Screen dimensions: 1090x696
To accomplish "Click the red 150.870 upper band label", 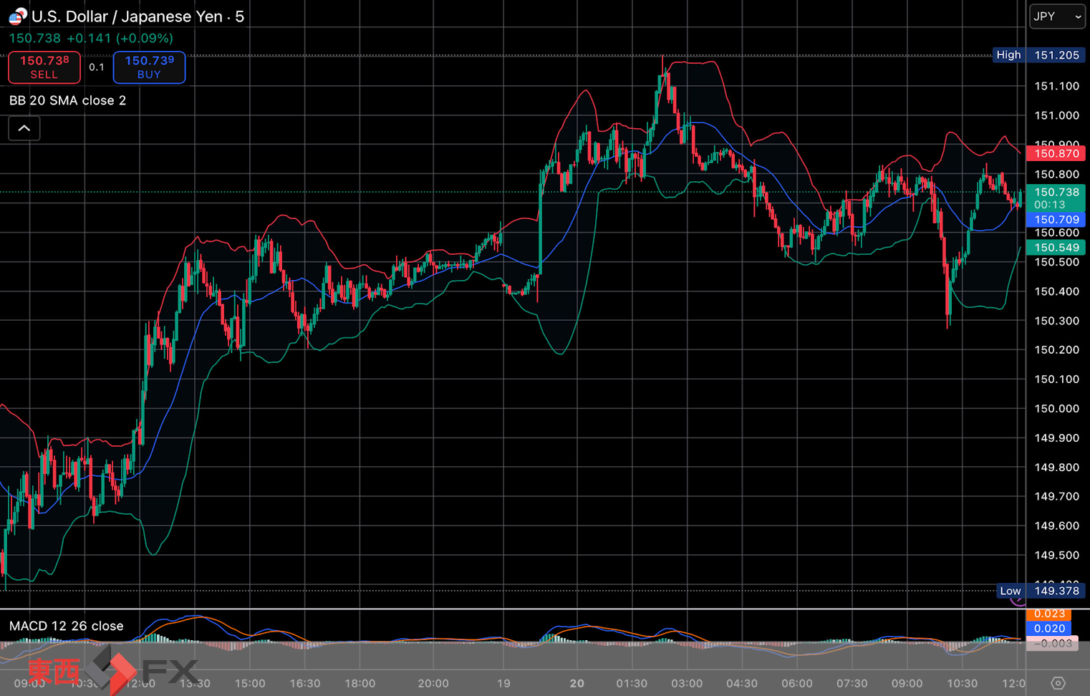I will 1056,153.
